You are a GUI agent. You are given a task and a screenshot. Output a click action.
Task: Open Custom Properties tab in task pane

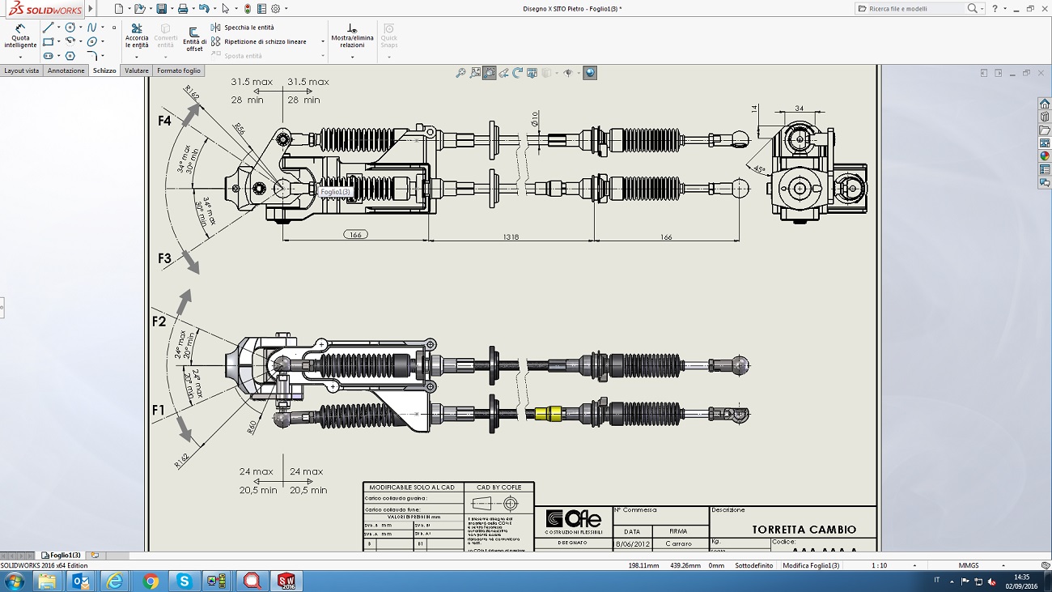[x=1045, y=170]
